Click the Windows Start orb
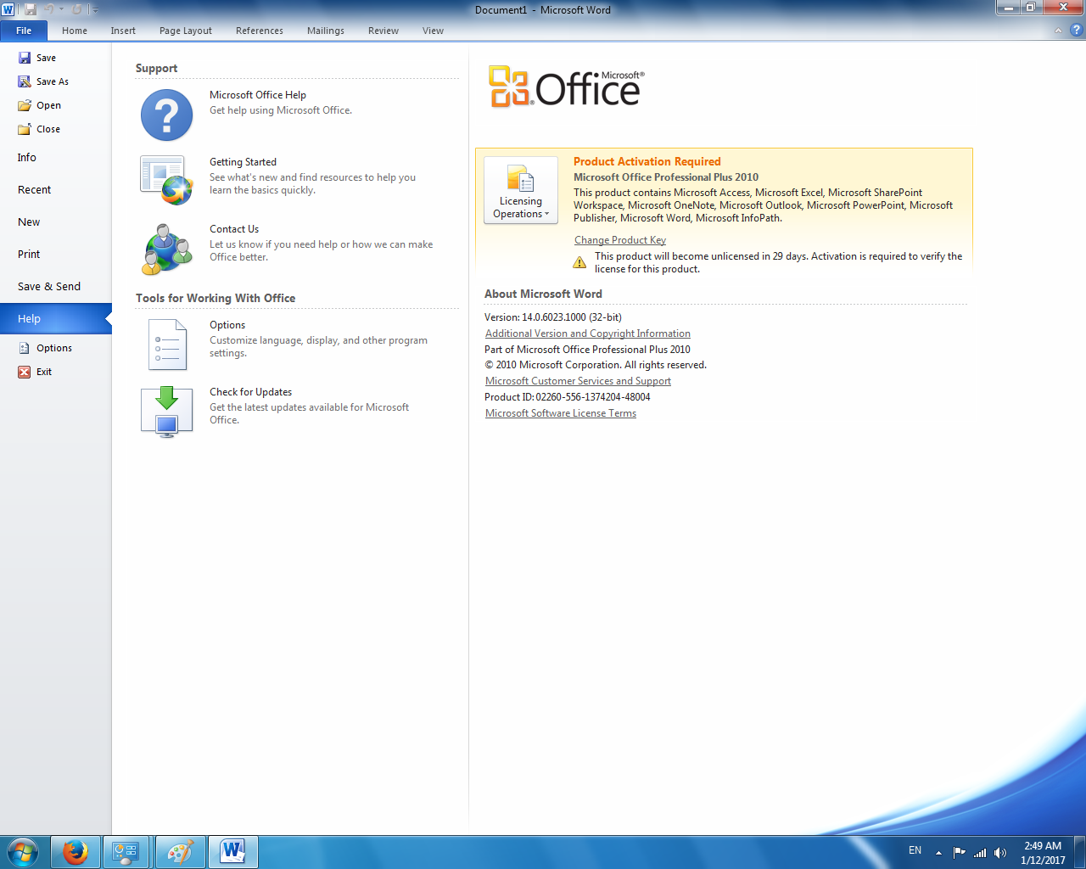This screenshot has height=869, width=1086. 23,852
